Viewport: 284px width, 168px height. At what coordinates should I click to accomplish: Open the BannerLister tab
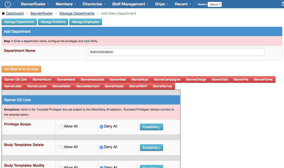tap(13, 86)
